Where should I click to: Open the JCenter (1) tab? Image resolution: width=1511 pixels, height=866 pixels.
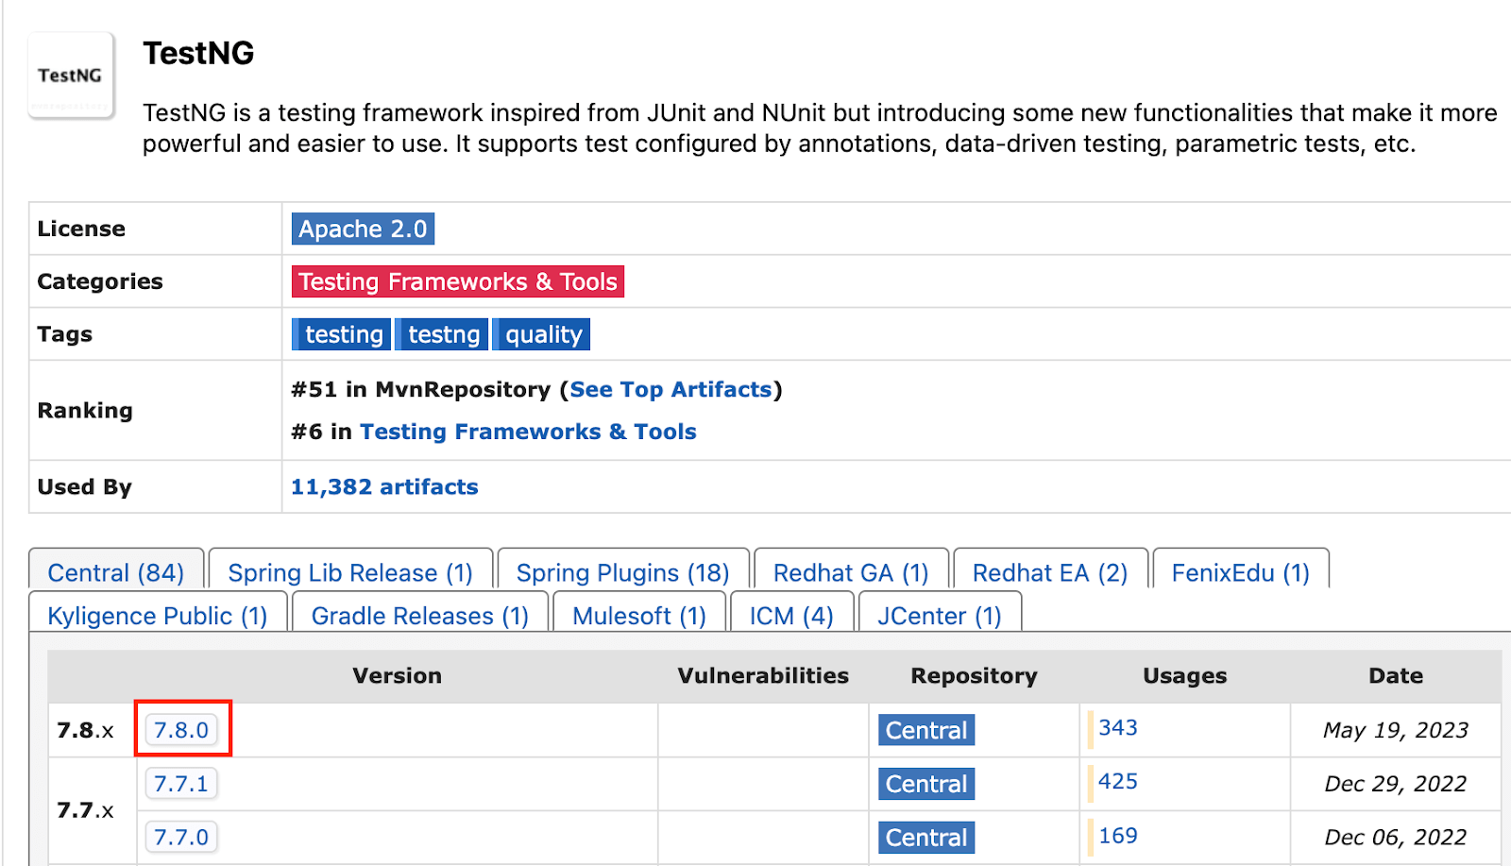(x=939, y=617)
